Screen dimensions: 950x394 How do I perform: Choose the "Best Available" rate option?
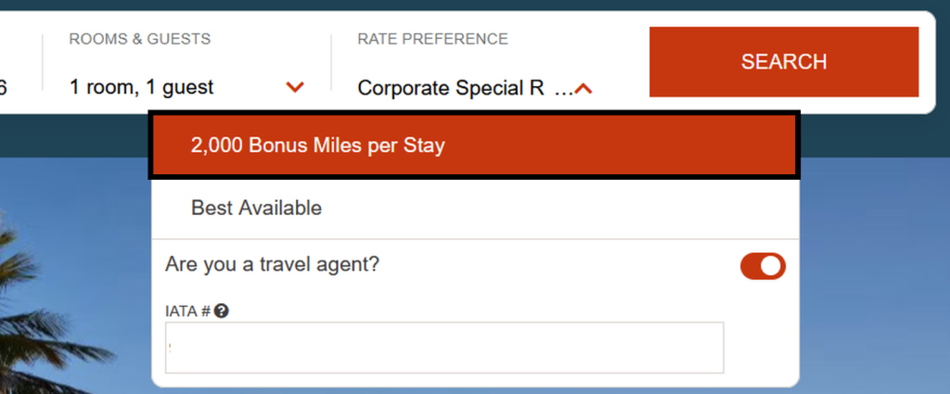click(256, 208)
